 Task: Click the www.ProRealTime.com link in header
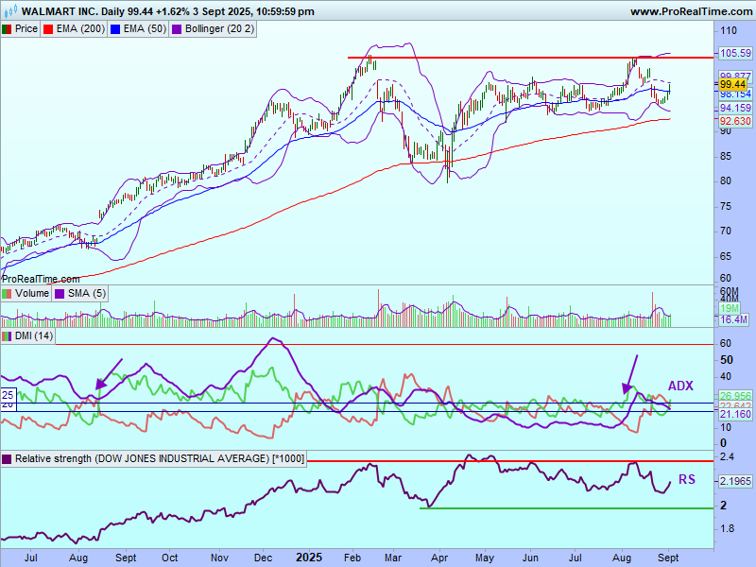coord(693,11)
